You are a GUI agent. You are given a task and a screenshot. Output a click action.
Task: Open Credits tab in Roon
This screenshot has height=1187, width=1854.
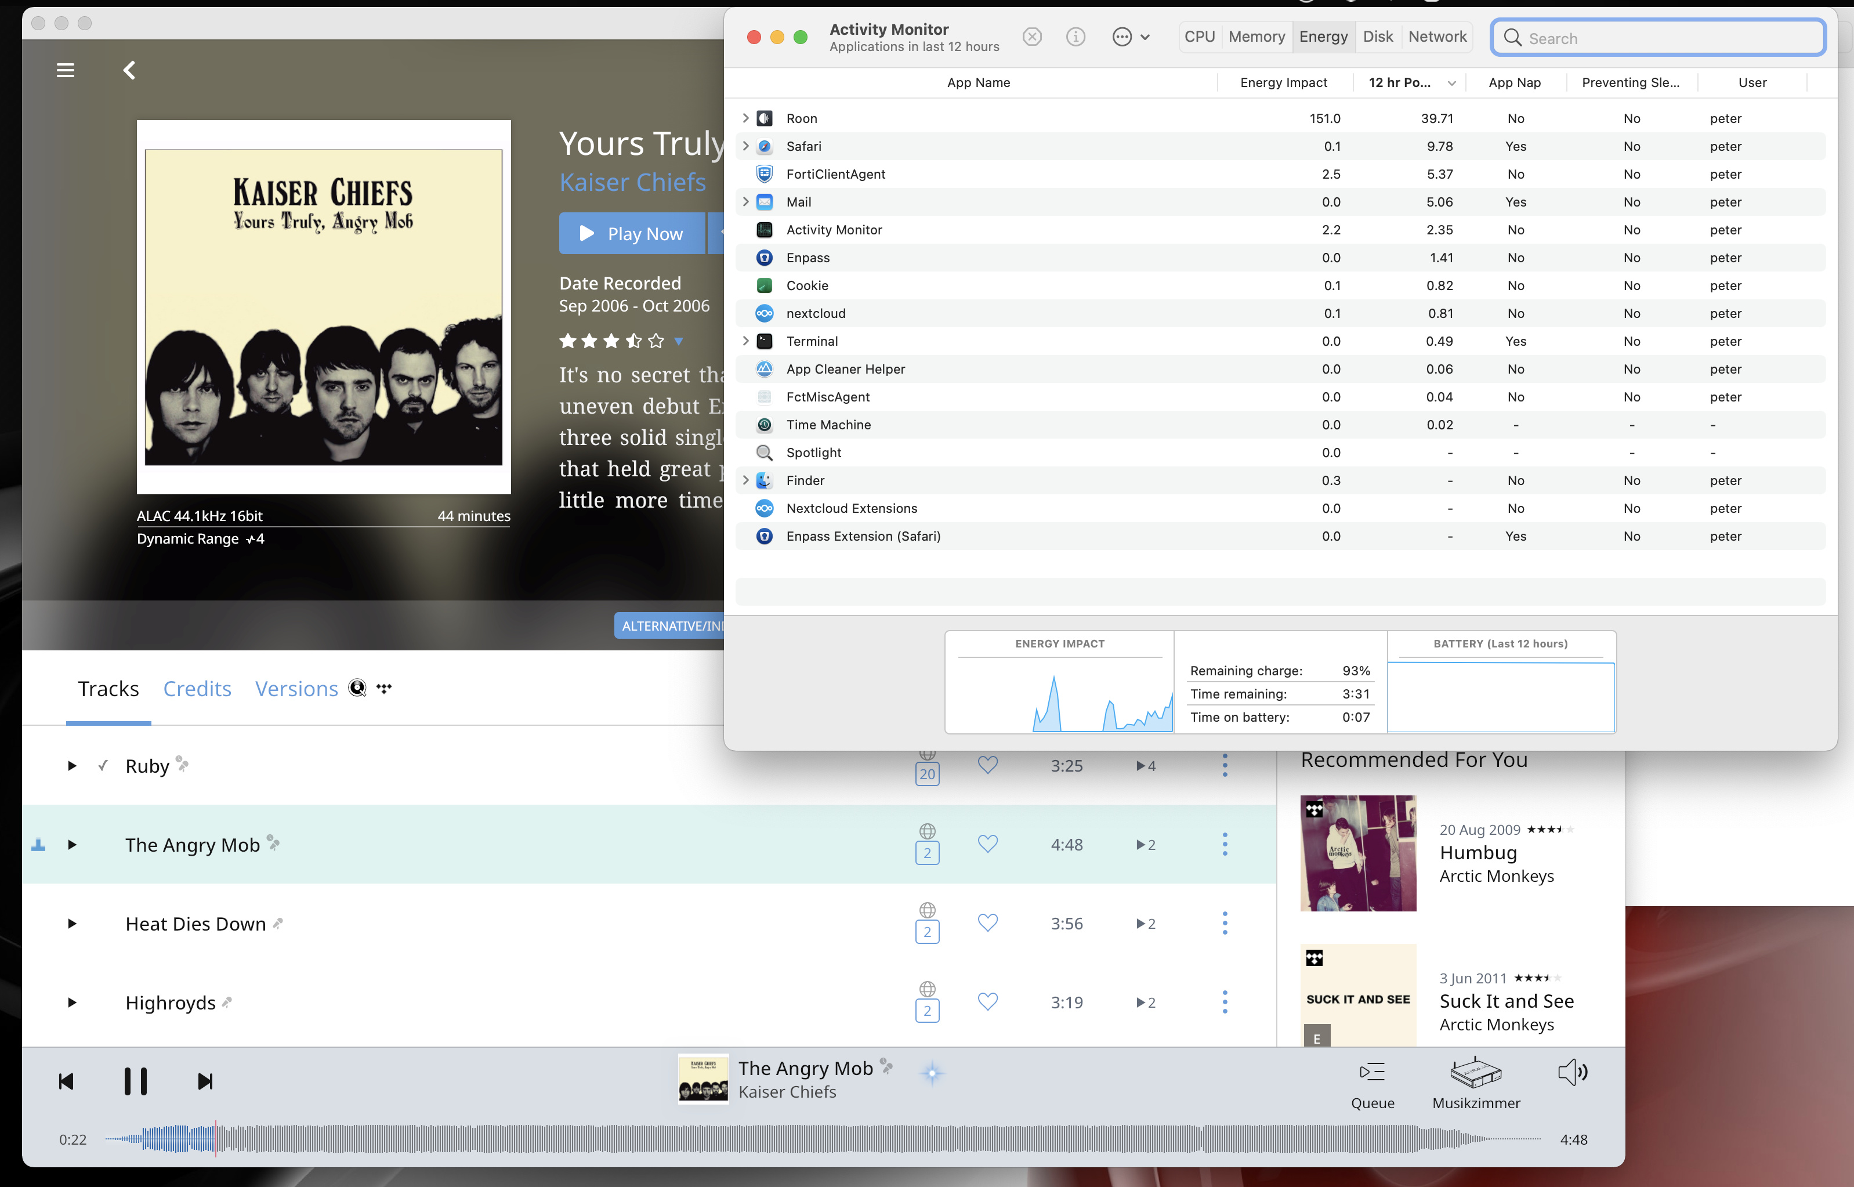(x=197, y=688)
